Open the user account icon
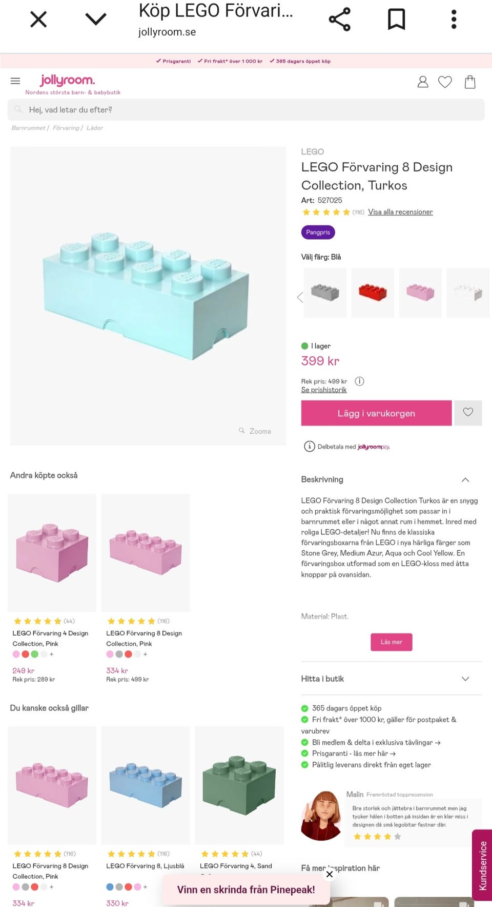 pos(423,82)
